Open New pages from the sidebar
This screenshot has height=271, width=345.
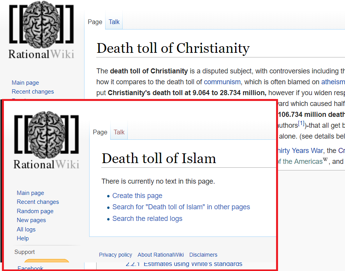[x=32, y=220]
